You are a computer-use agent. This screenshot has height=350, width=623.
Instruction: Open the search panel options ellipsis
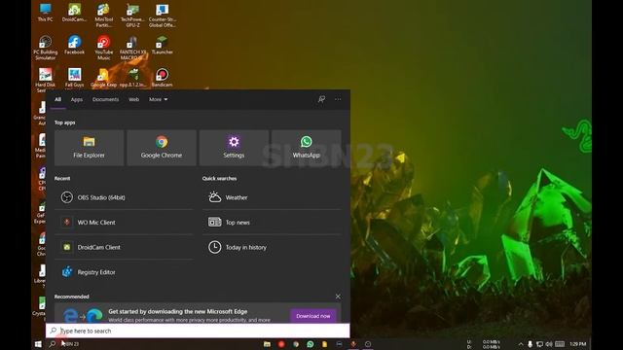click(338, 99)
